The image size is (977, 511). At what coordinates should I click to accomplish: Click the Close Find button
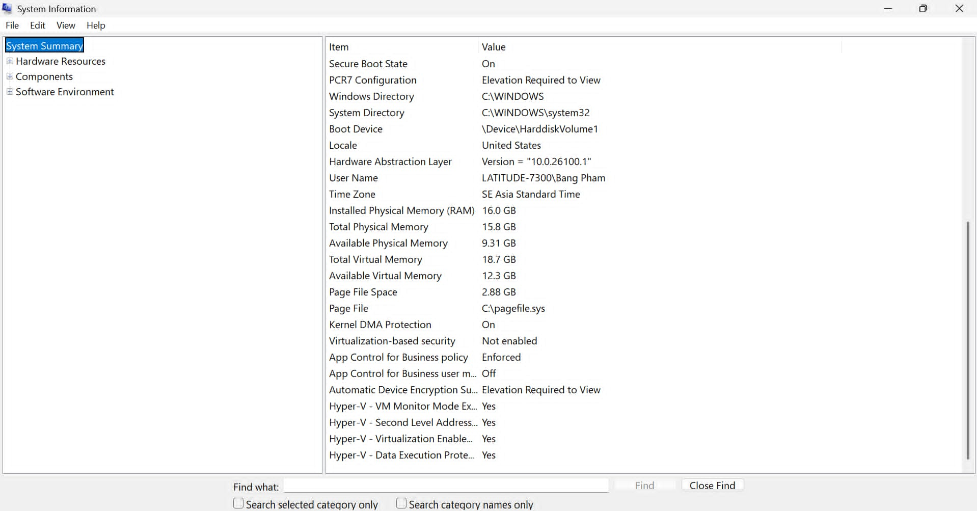[713, 486]
